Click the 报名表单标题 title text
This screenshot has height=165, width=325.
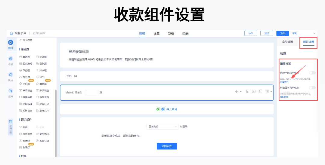coord(79,52)
